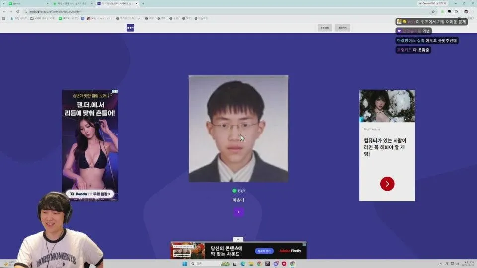This screenshot has width=477, height=268.
Task: Open the folder bookmark in bookmarks bar
Action: click(x=43, y=18)
